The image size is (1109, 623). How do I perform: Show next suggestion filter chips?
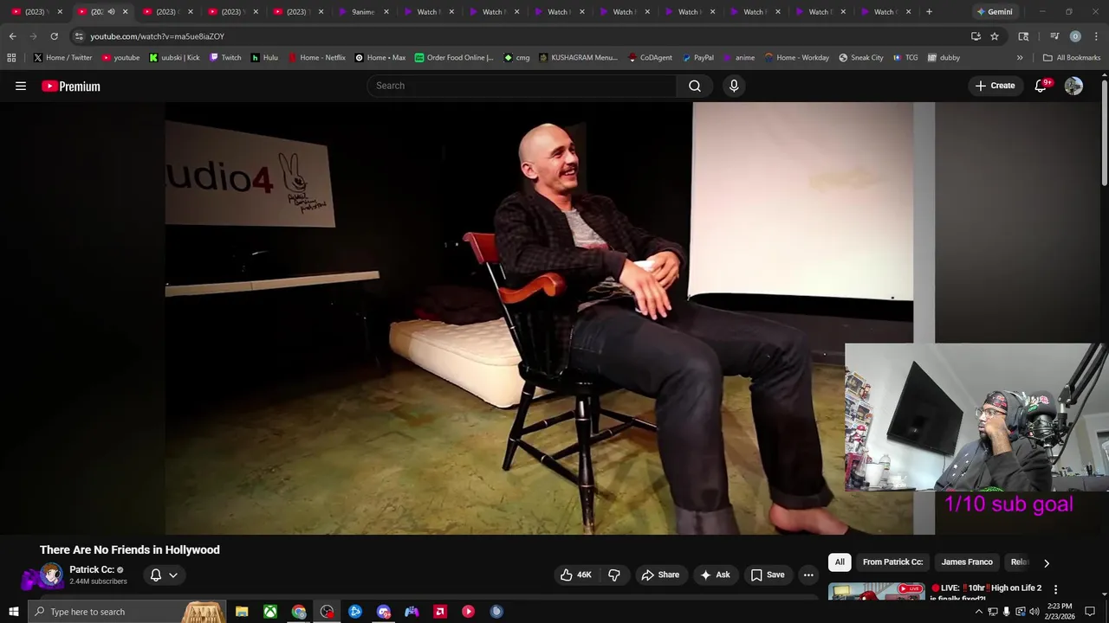pyautogui.click(x=1047, y=562)
